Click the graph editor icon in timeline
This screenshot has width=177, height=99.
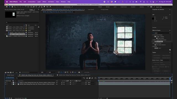tap(95, 78)
